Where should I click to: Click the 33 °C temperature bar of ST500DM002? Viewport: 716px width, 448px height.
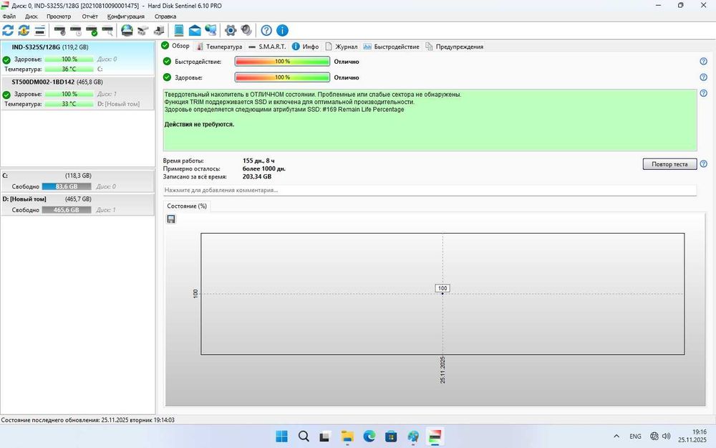tap(69, 104)
